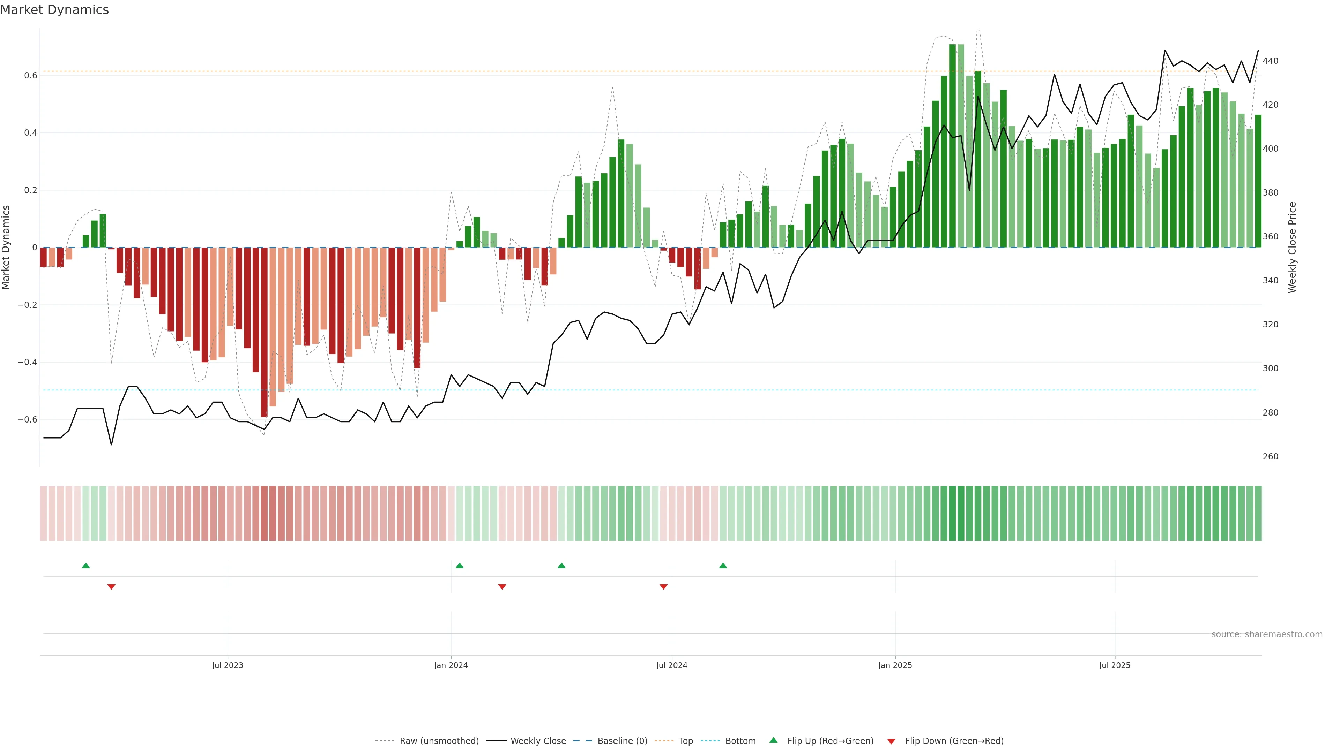Click the Flip Up legend triangle icon

[x=774, y=740]
